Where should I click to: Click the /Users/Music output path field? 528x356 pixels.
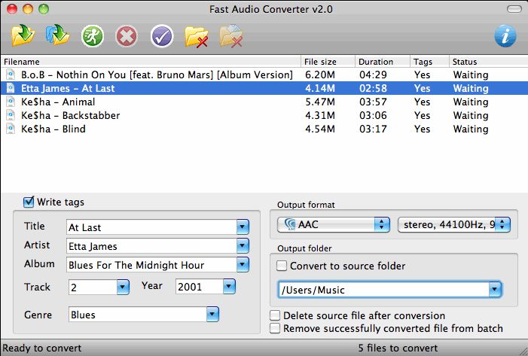[x=384, y=289]
